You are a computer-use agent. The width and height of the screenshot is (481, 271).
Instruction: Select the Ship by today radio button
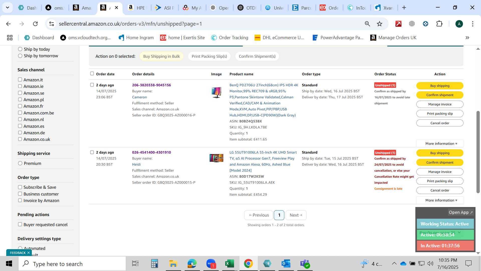[x=20, y=49]
